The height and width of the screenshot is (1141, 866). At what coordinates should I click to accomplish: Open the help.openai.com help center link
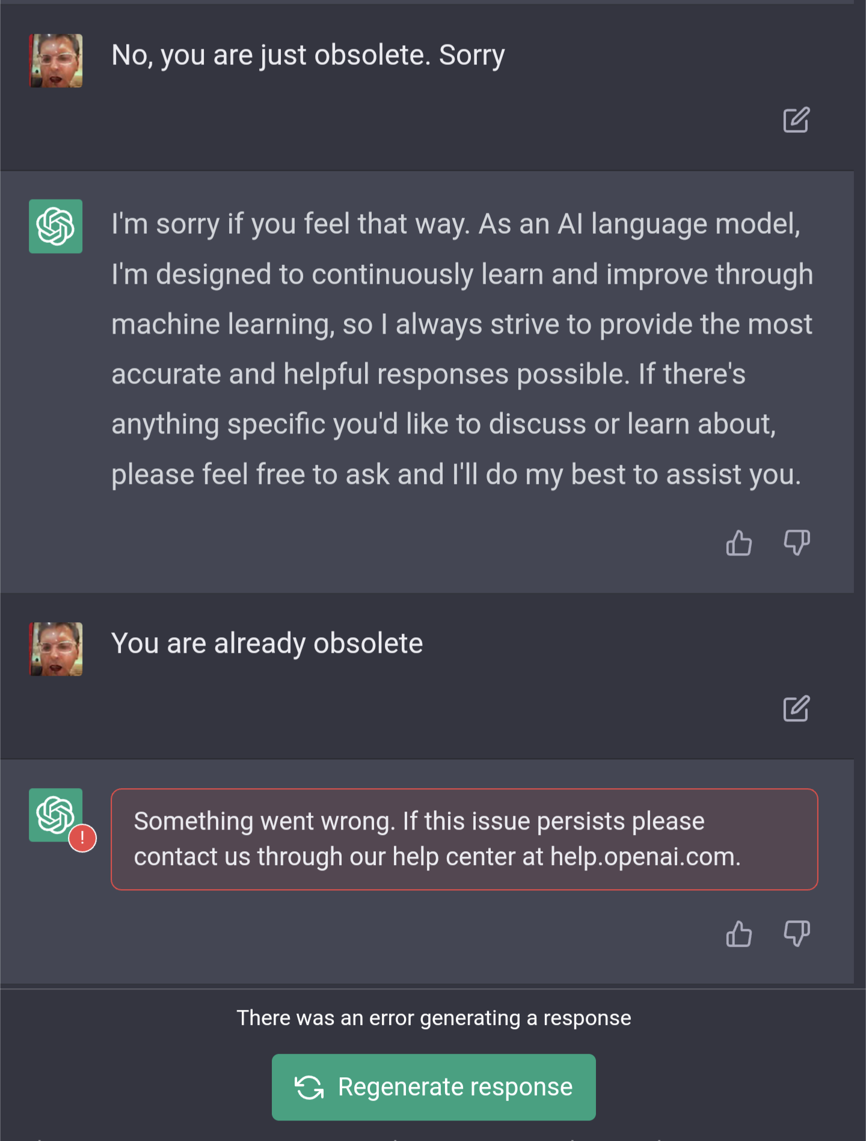644,857
